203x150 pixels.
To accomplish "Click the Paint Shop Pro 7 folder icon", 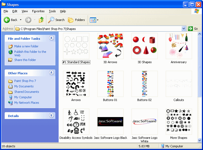I will 10,81.
